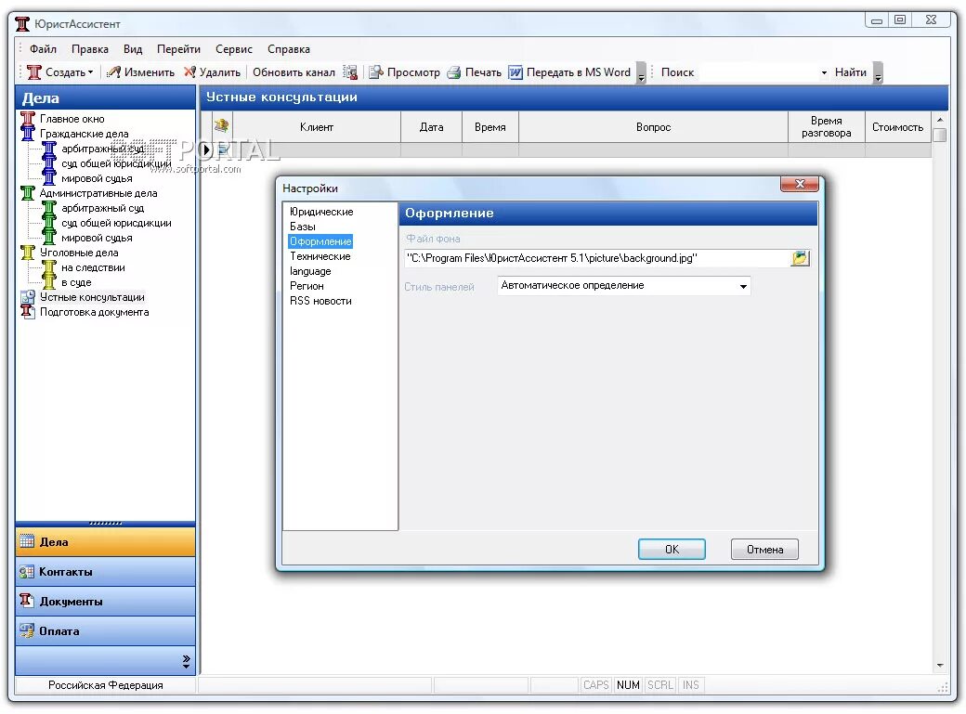Viewport: 966px width, 714px height.
Task: Open the Сервис menu
Action: click(x=233, y=49)
